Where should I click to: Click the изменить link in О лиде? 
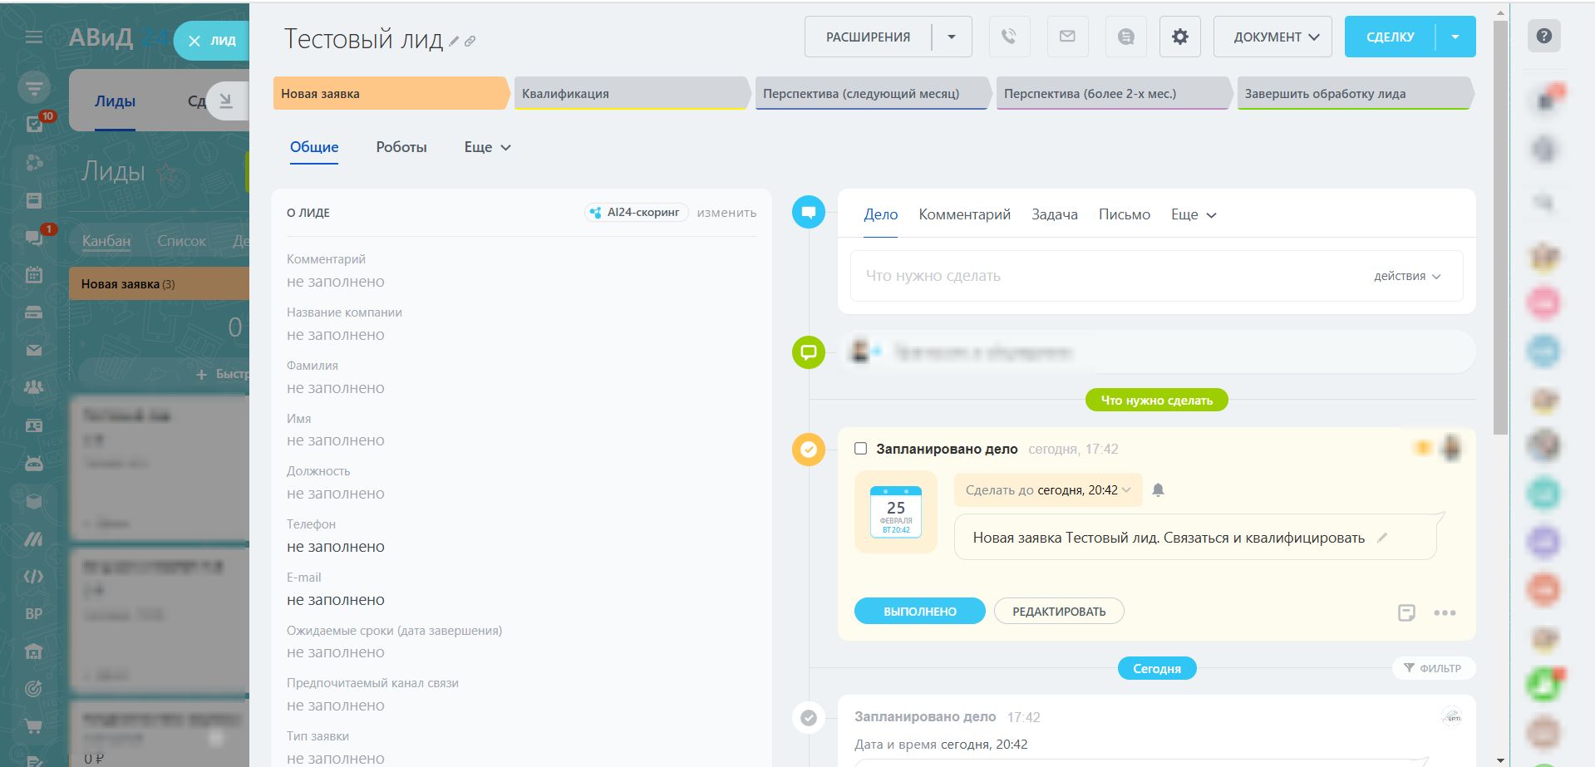tap(726, 213)
